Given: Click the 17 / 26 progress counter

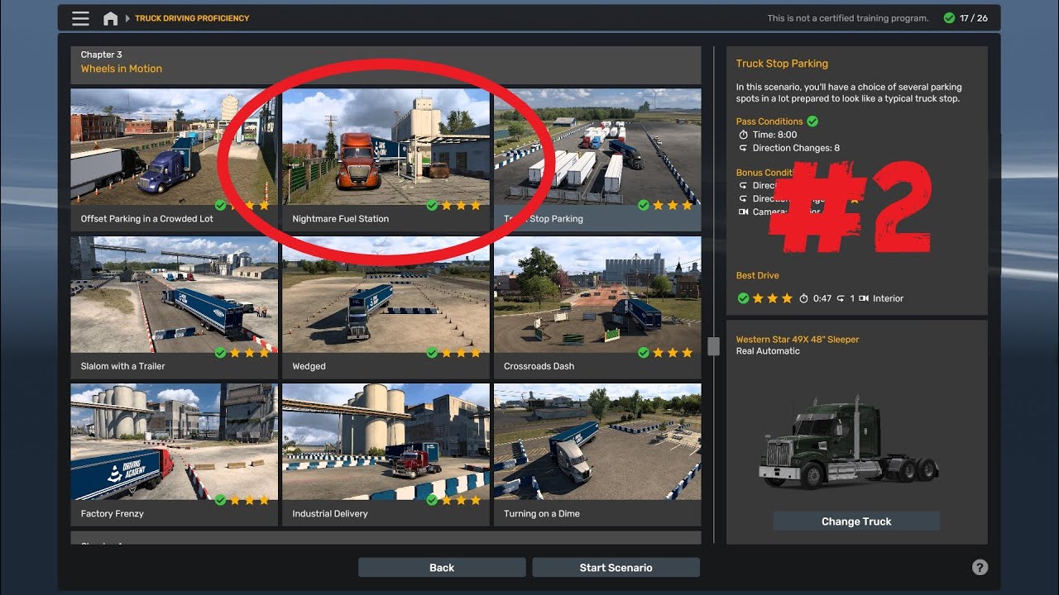Looking at the screenshot, I should click(x=974, y=18).
